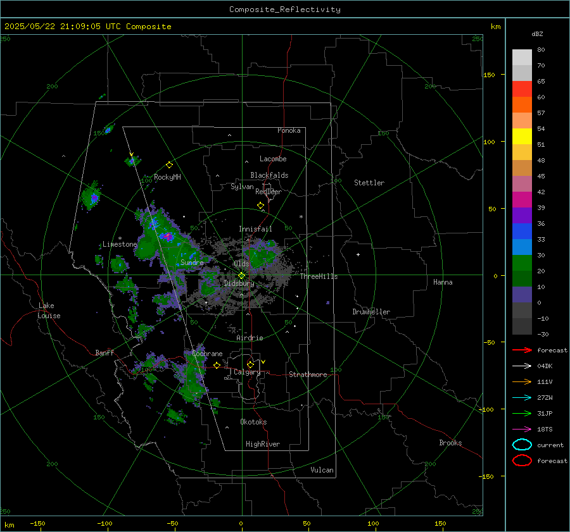This screenshot has height=532, width=570.
Task: Pick the green 20-30 dBZ swatch
Action: click(x=522, y=263)
